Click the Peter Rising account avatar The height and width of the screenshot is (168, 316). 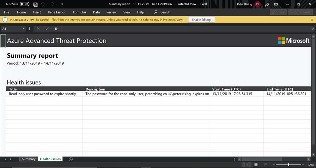(x=258, y=4)
